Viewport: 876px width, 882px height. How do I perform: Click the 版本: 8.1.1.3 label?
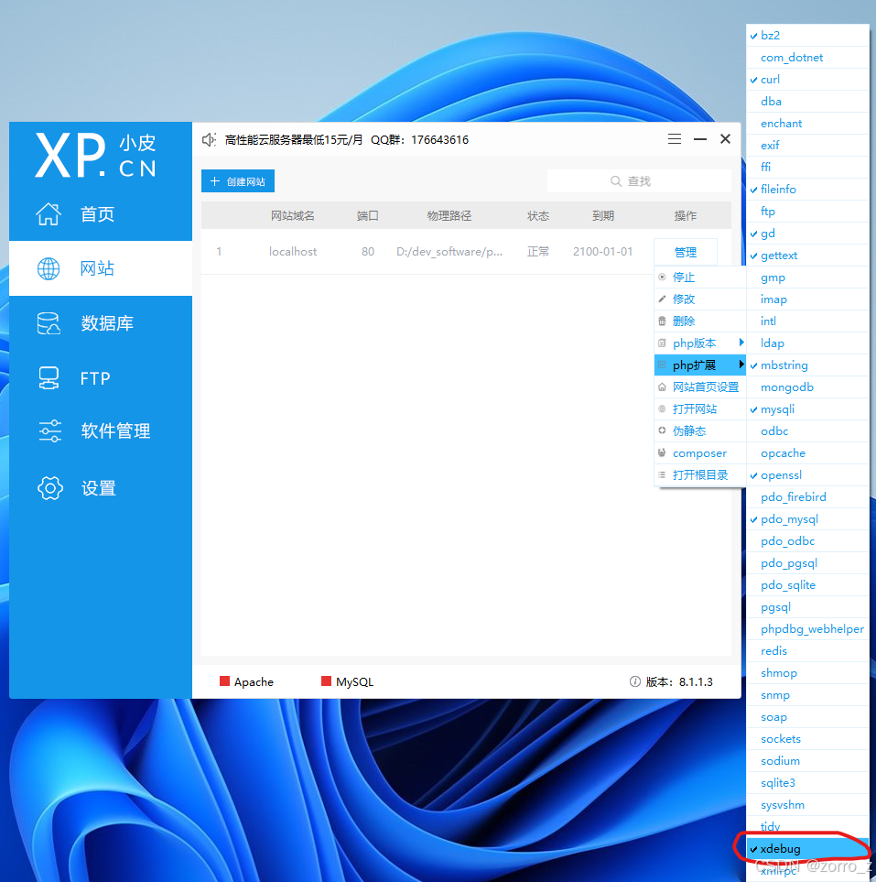tap(679, 681)
